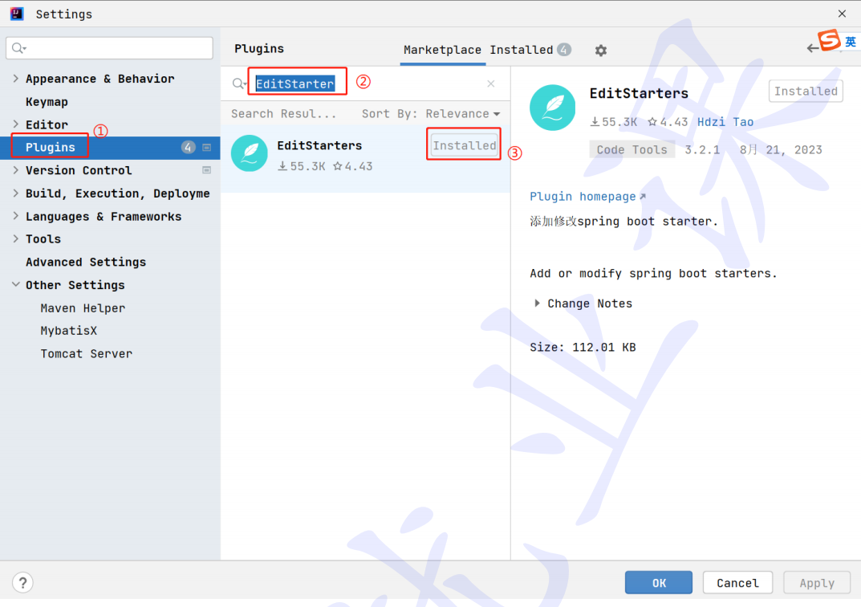This screenshot has width=861, height=607.
Task: Click the Cancel button
Action: coord(737,582)
